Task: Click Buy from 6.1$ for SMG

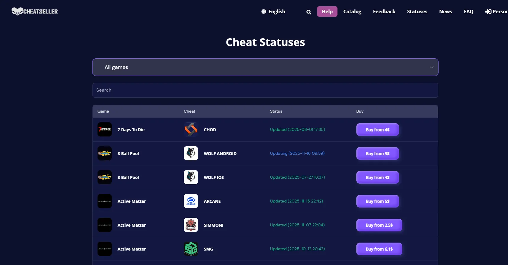Action: [x=379, y=249]
